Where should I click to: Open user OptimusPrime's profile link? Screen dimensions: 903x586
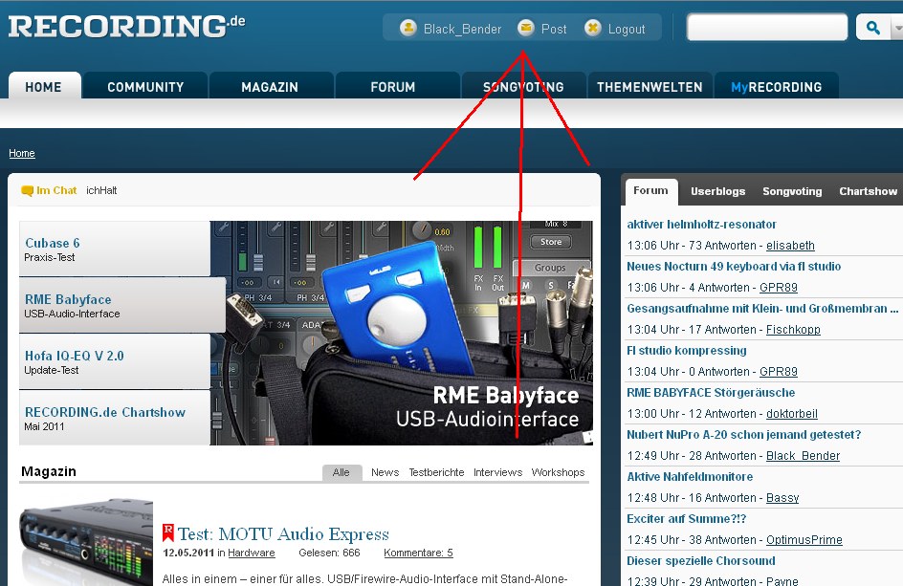pyautogui.click(x=804, y=540)
